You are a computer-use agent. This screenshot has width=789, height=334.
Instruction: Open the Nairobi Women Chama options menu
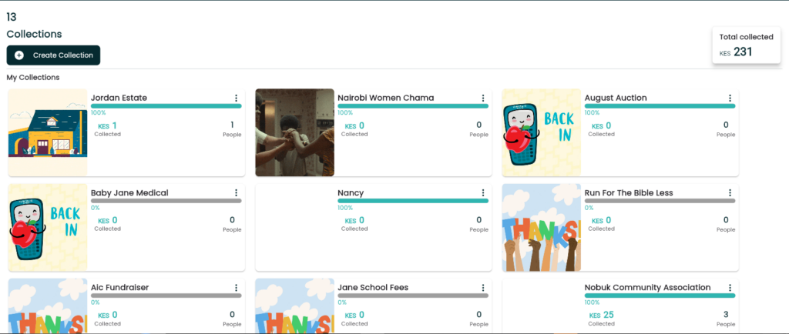(x=483, y=99)
